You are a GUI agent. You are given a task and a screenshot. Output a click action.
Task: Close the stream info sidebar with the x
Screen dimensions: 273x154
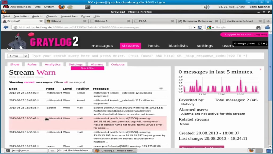260,69
